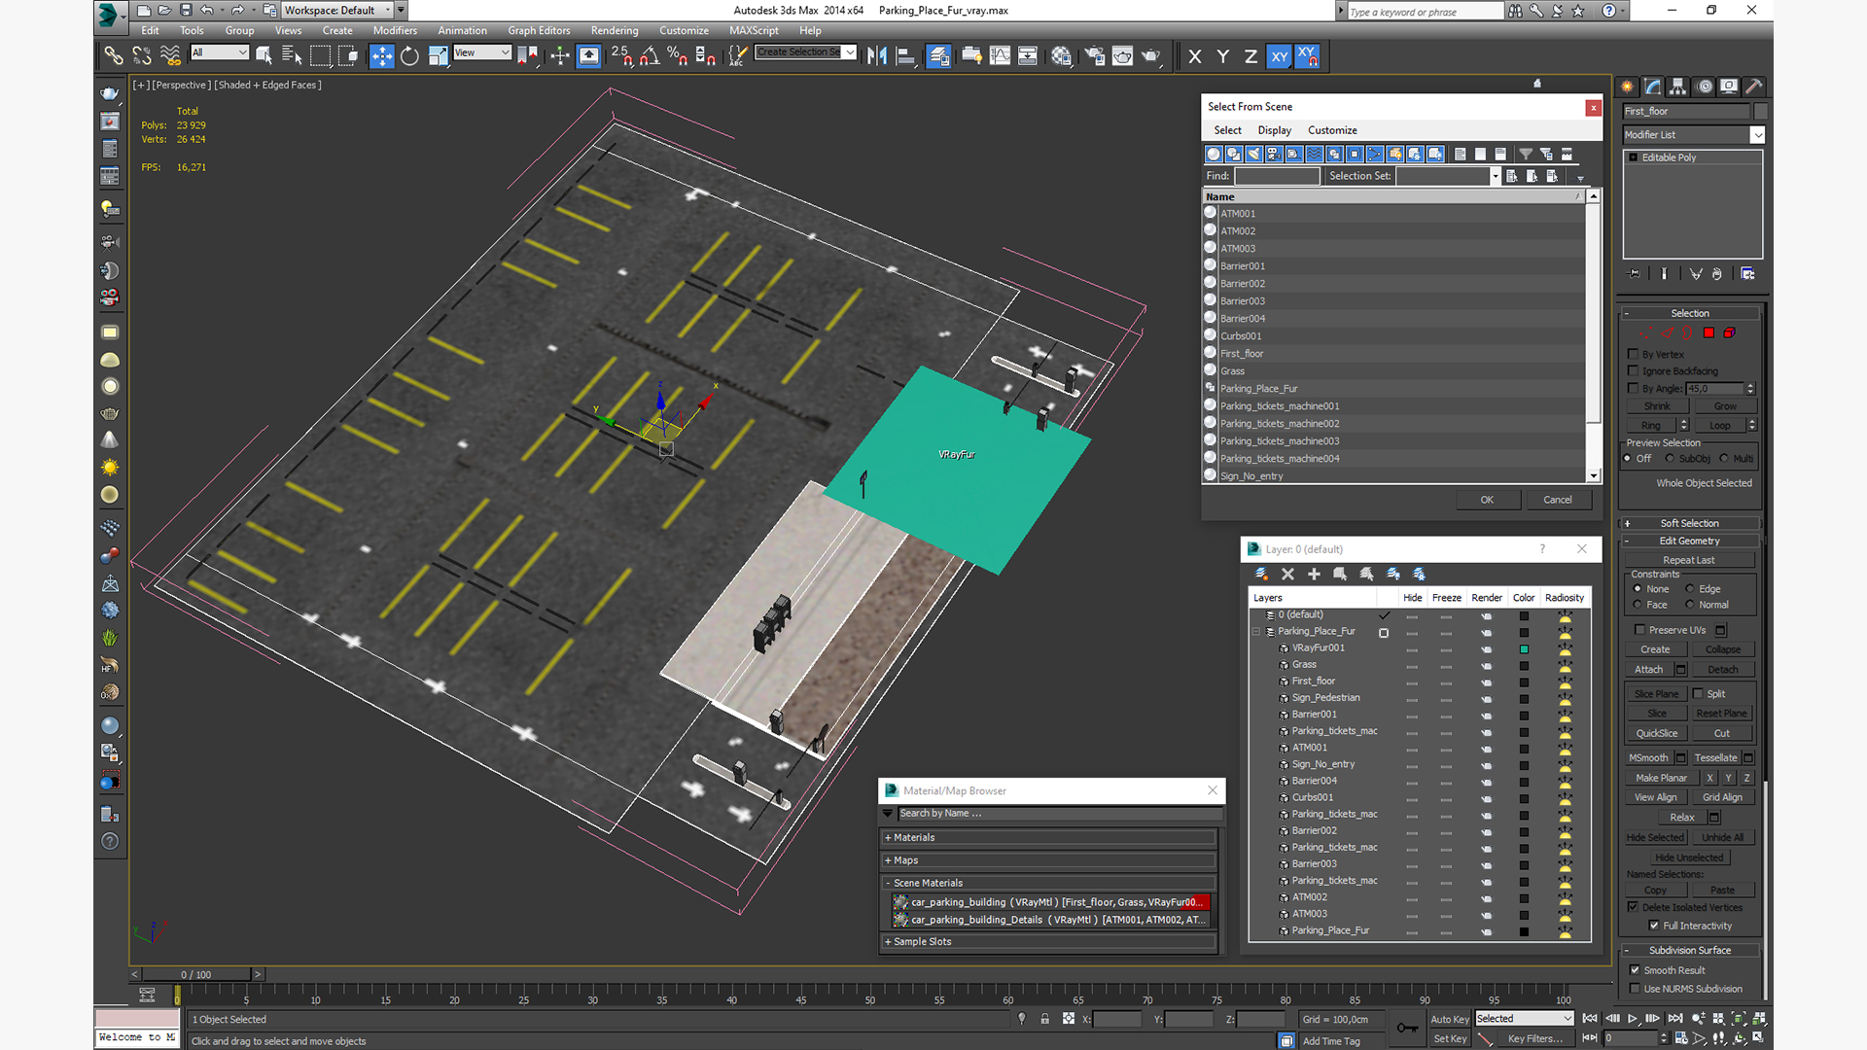Click the Bind to Space Warp icon
1867x1050 pixels.
click(170, 56)
